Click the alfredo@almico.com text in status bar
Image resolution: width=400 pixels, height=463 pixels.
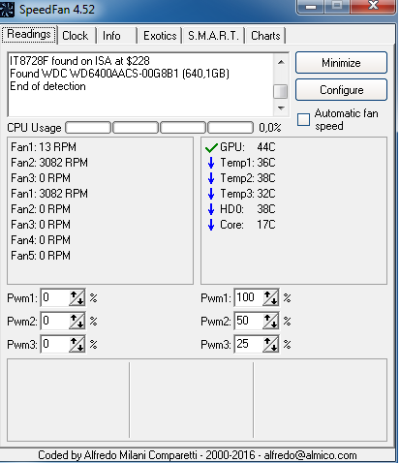point(311,455)
